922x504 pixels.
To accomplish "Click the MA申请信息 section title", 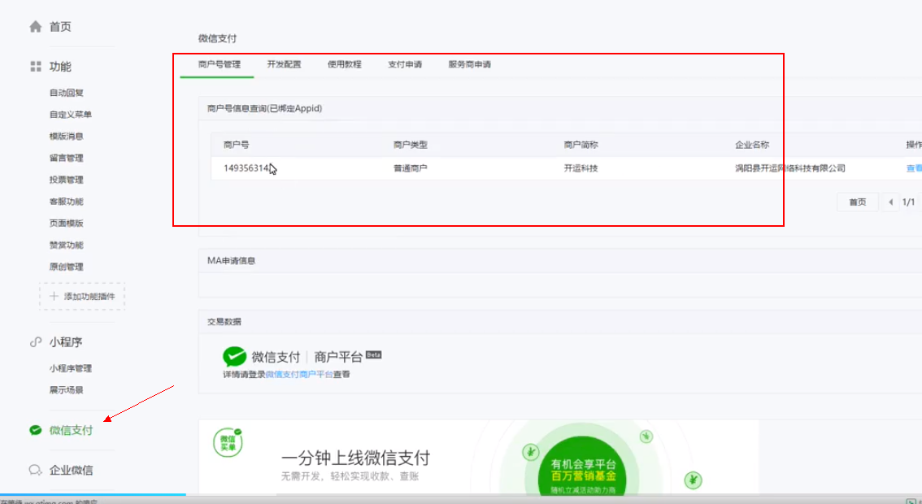I will click(x=231, y=260).
